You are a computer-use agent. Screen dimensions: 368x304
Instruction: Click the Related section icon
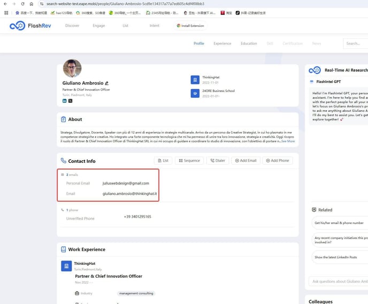pyautogui.click(x=314, y=210)
